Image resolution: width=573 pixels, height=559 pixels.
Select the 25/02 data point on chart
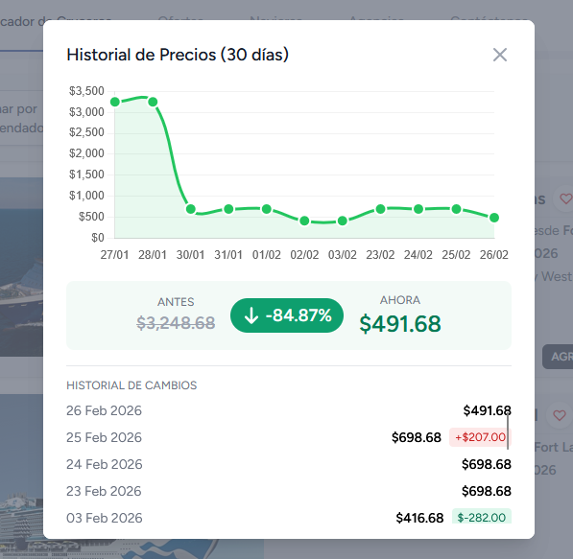[x=457, y=209]
